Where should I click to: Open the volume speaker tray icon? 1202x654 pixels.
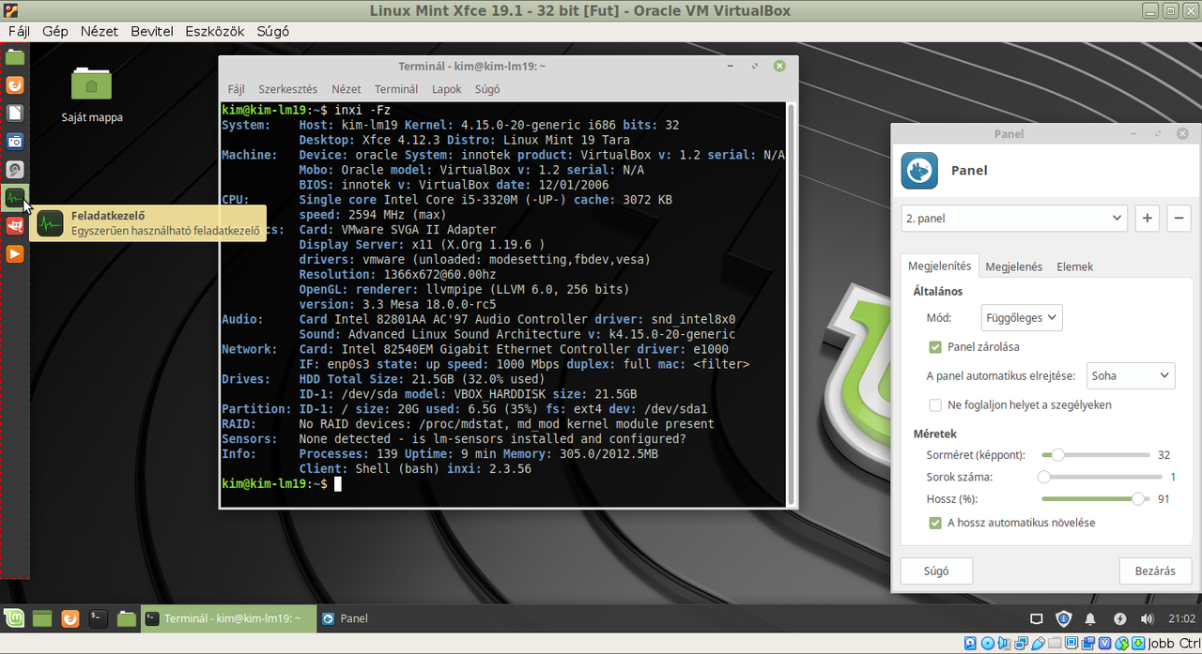(x=1147, y=619)
